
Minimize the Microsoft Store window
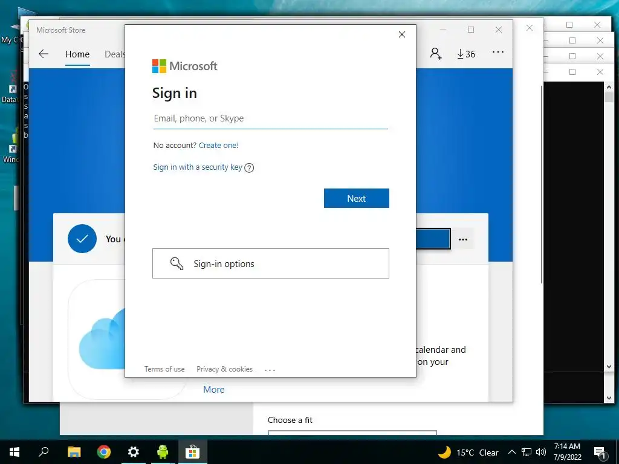pos(443,30)
